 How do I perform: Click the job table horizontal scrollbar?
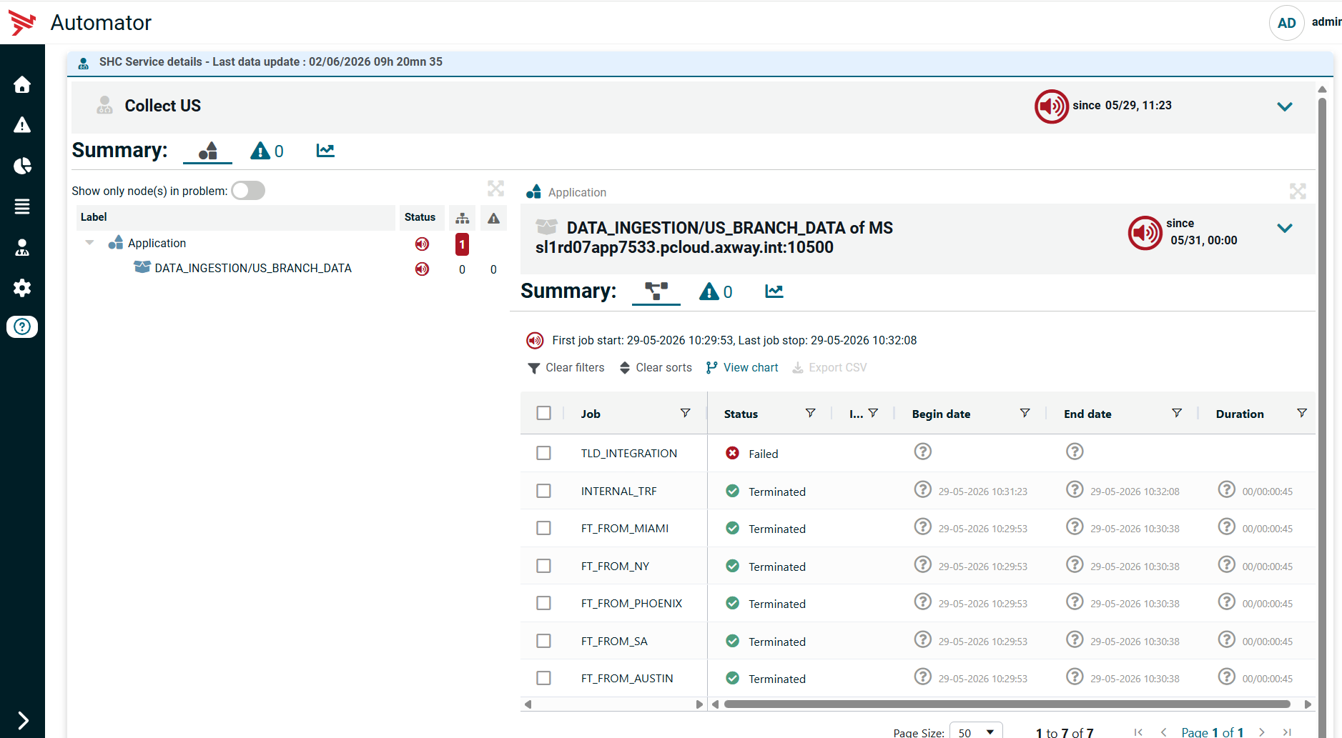1007,704
